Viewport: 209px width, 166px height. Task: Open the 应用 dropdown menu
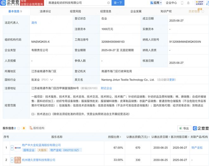pyautogui.click(x=156, y=3)
